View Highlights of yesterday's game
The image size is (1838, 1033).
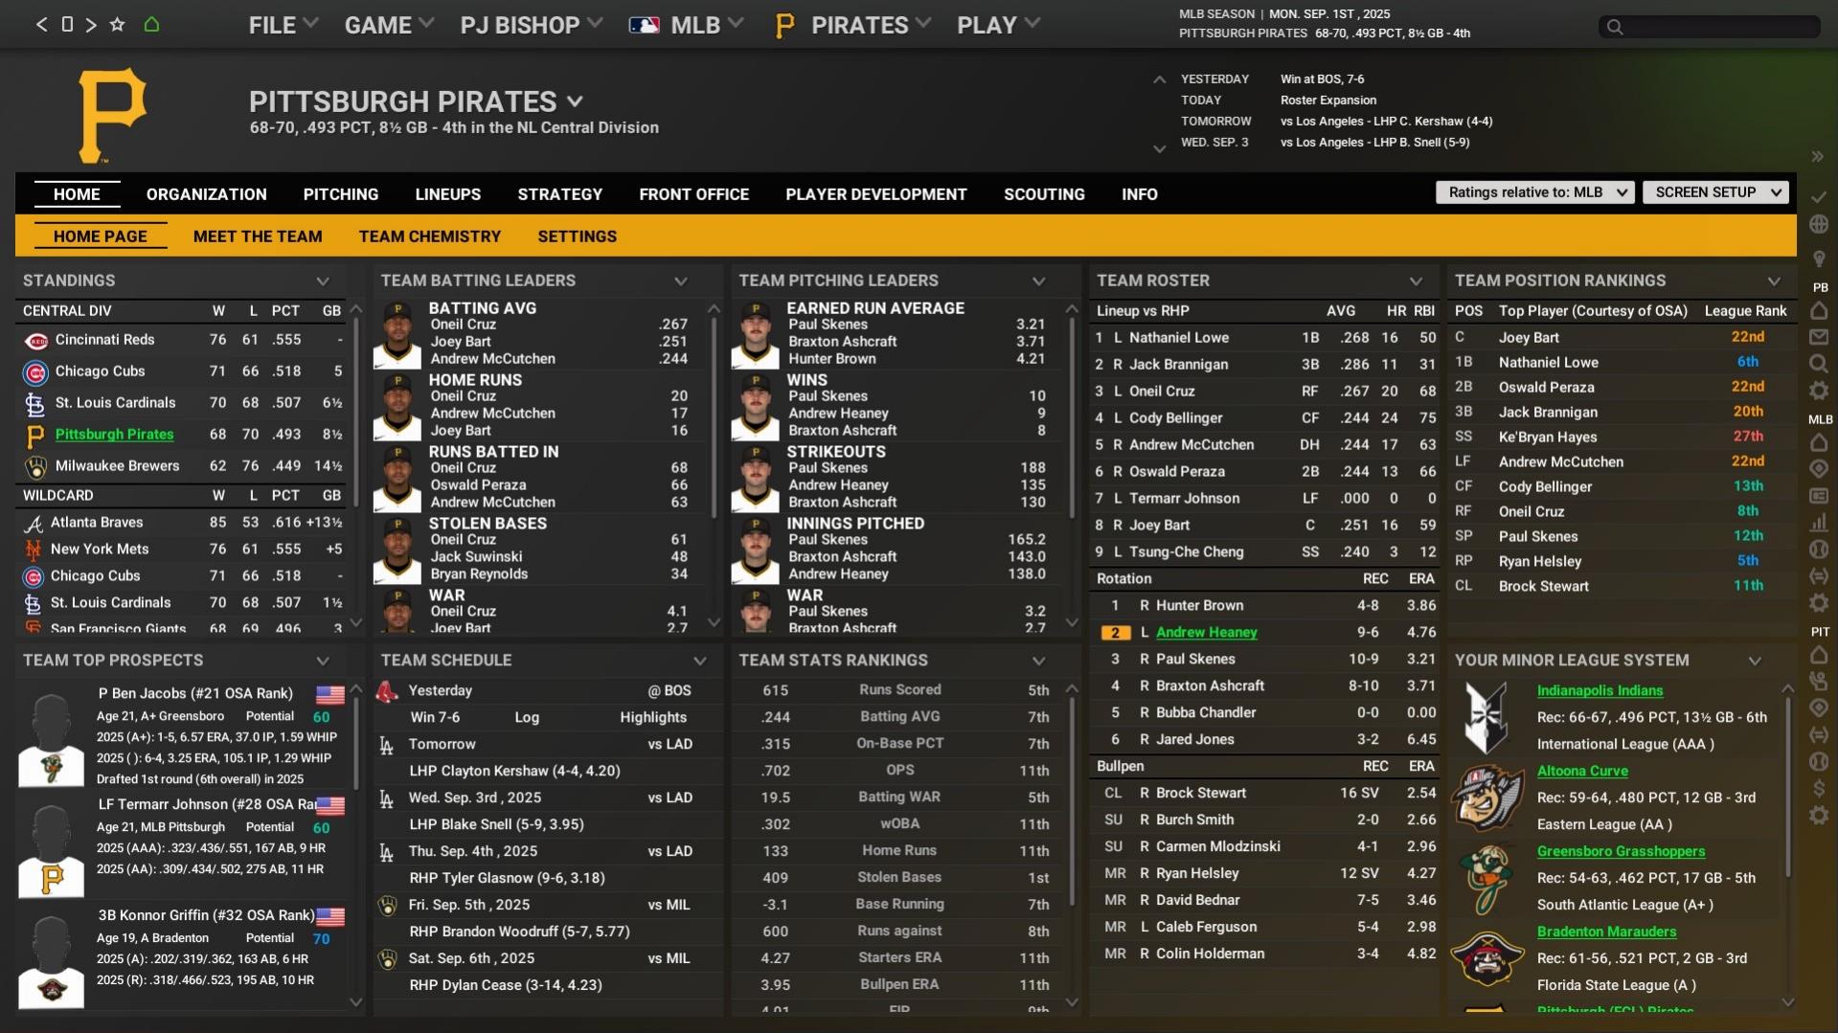pos(652,717)
